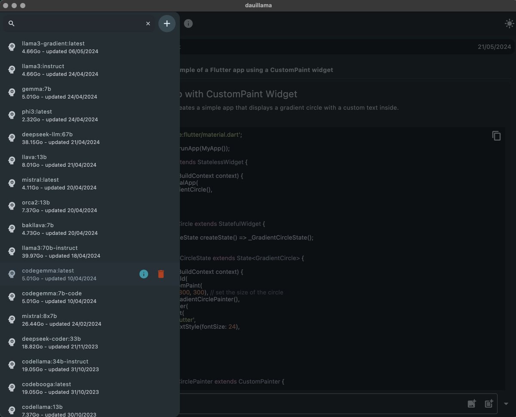
Task: Click head icon beside codellama:34b-instruct
Action: click(12, 365)
